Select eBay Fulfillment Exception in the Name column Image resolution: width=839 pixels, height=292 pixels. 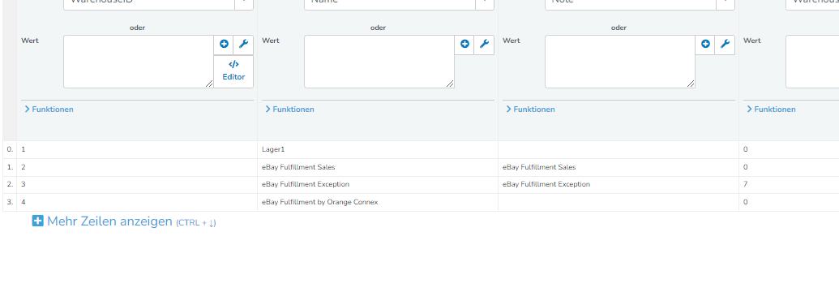378,184
